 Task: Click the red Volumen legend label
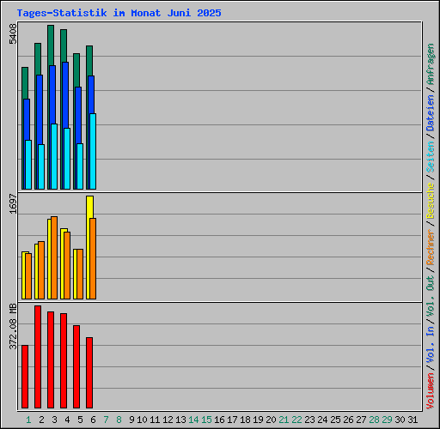(431, 390)
